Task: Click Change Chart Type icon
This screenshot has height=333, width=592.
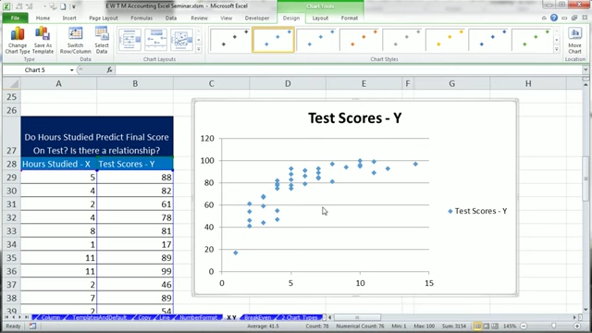Action: click(x=18, y=40)
